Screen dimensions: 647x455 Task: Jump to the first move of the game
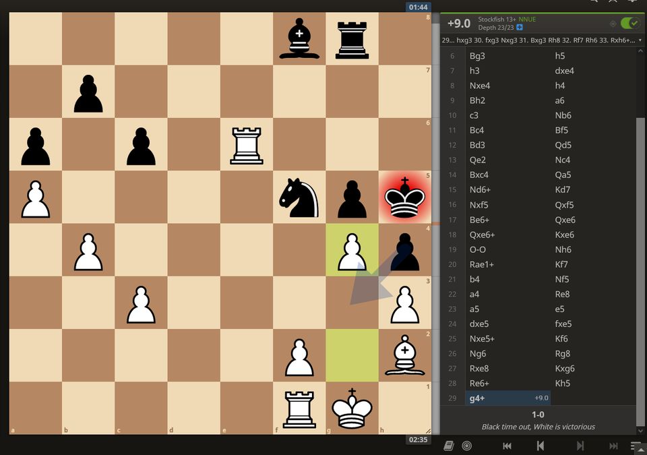click(x=507, y=446)
